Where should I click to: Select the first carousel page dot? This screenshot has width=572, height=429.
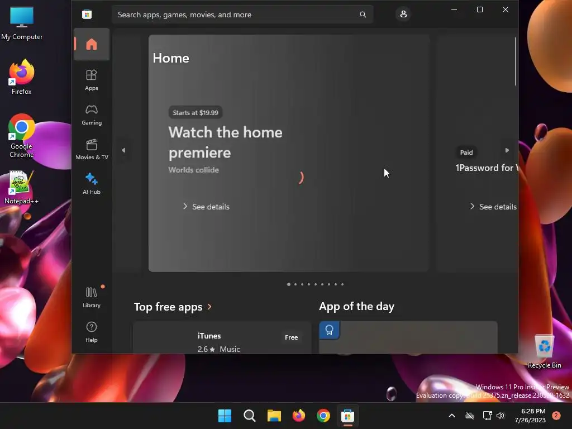coord(289,284)
